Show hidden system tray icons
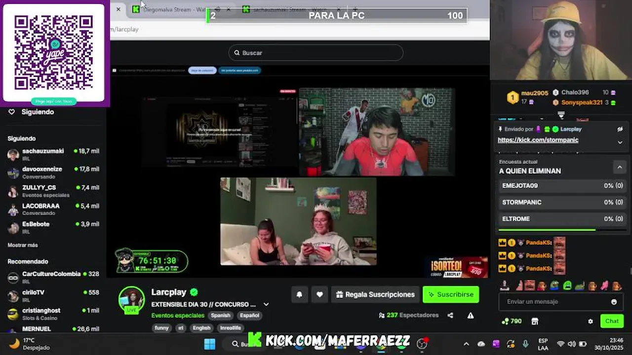 466,344
